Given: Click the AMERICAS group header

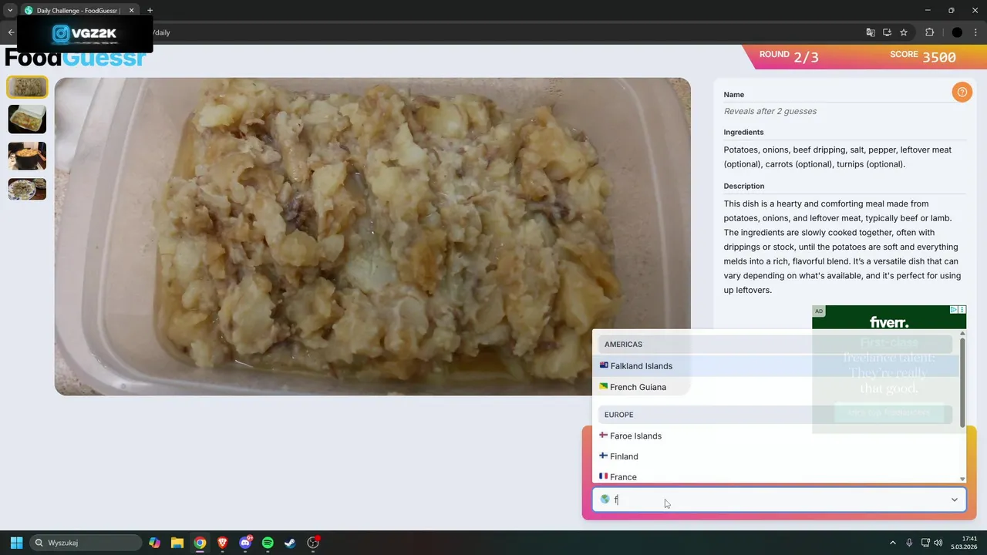Looking at the screenshot, I should [775, 345].
